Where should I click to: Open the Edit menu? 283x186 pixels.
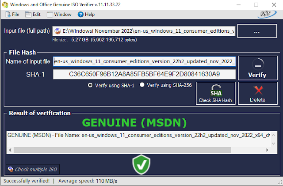tap(33, 15)
